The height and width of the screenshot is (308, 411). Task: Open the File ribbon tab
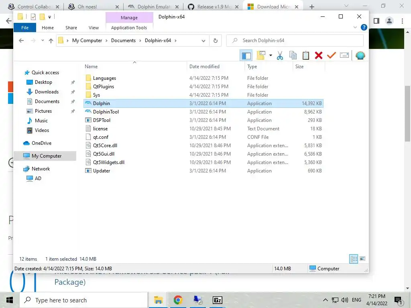pyautogui.click(x=25, y=28)
